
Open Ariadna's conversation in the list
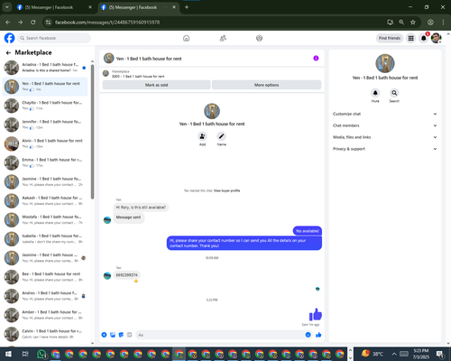(45, 68)
